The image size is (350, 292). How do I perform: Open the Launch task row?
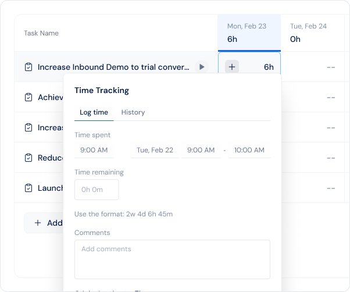click(51, 188)
